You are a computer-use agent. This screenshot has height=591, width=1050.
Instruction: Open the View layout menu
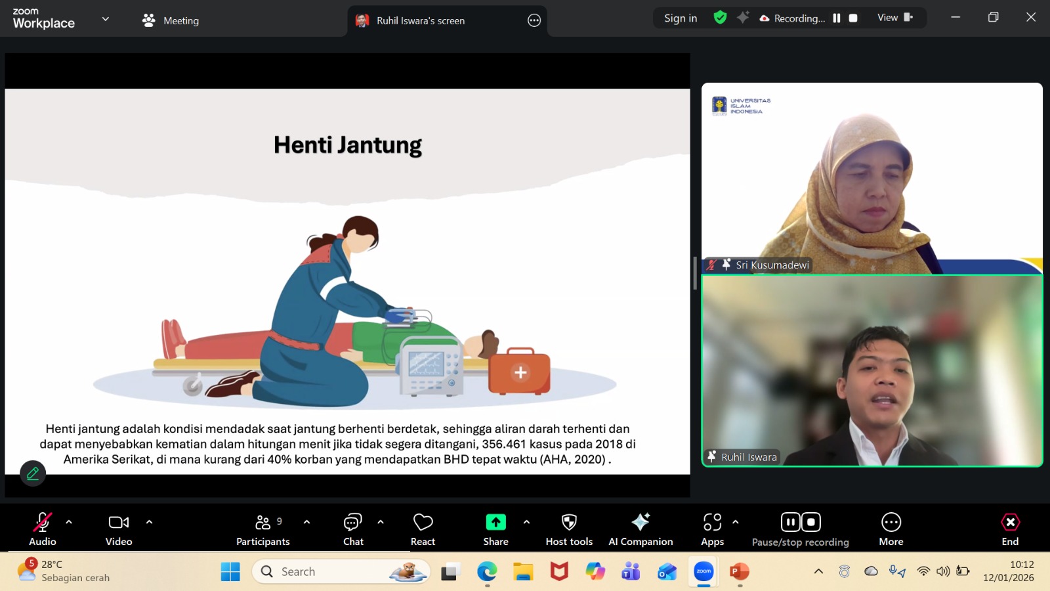894,18
